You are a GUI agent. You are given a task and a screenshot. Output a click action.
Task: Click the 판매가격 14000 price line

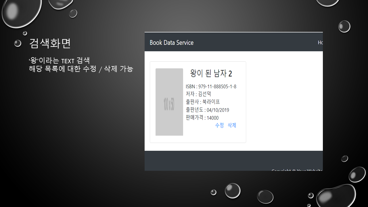(202, 118)
